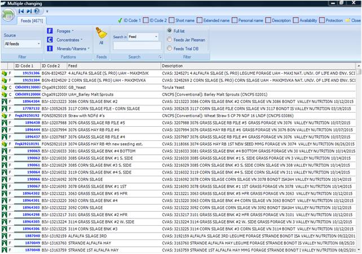
Task: Click icon of 3078 CORN SILAGE row
Action: pyautogui.click(x=4, y=180)
